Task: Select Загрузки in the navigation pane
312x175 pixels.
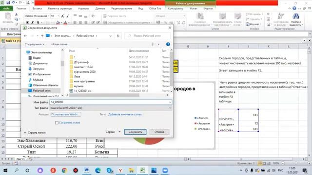Action: [37, 69]
